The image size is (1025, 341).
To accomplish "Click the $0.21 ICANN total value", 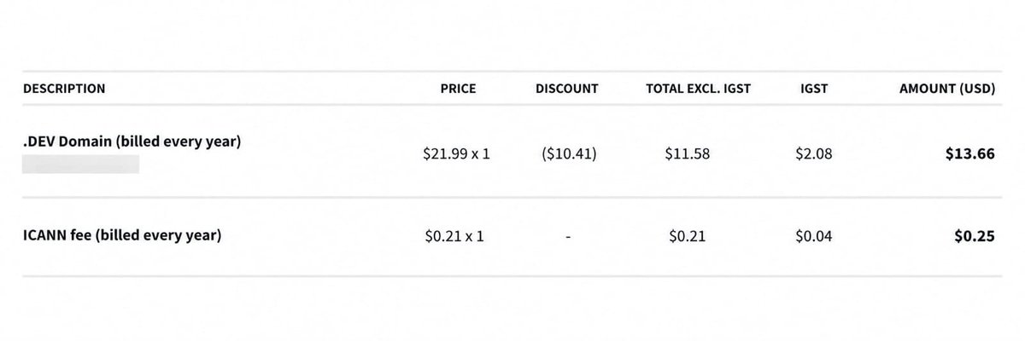I will point(688,237).
